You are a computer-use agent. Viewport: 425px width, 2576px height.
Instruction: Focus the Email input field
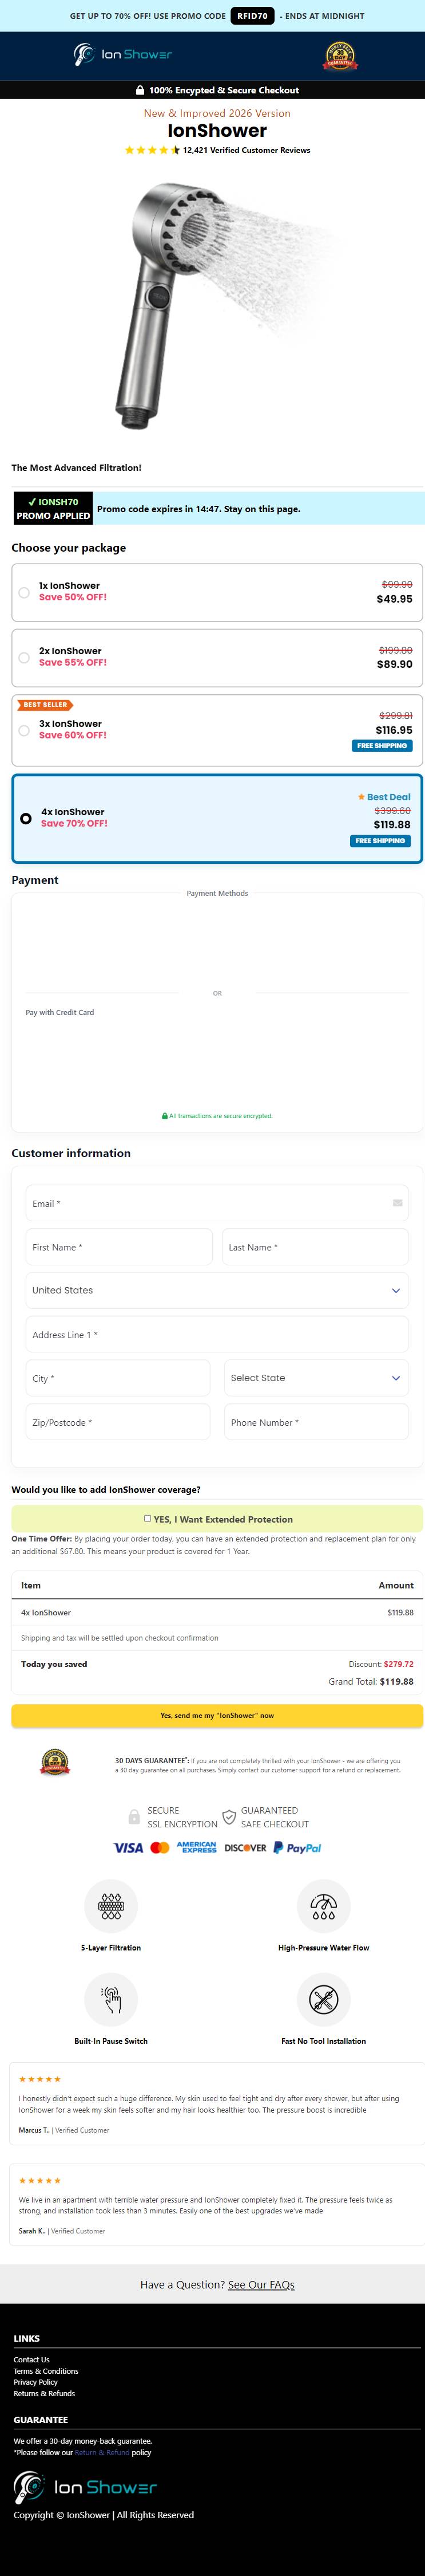(x=216, y=1203)
